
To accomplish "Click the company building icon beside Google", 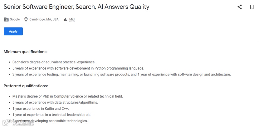I will pyautogui.click(x=6, y=19).
